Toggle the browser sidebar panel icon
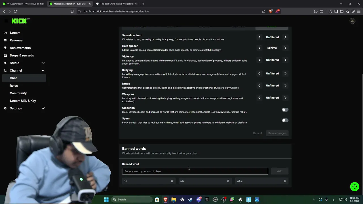The height and width of the screenshot is (204, 363). (x=336, y=11)
